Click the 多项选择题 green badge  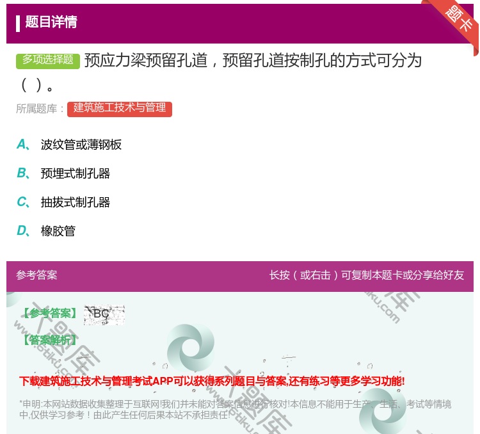click(x=48, y=60)
